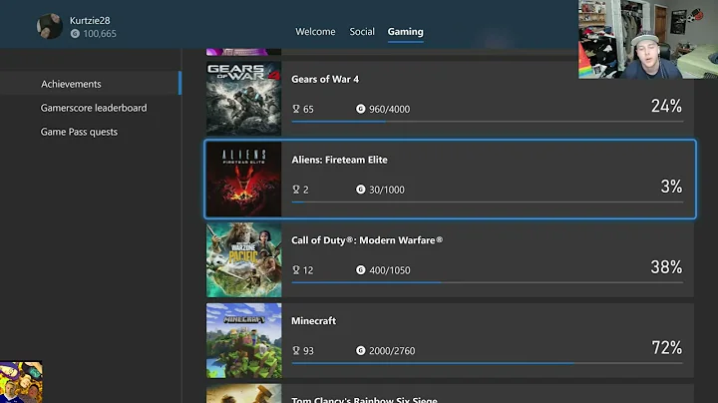This screenshot has height=403, width=718.
Task: Open the Minecraft cover thumbnail
Action: click(243, 340)
